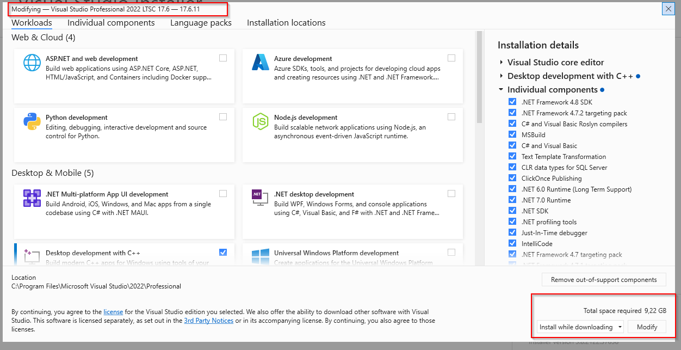This screenshot has width=681, height=350.
Task: Select the Azure development card title
Action: [x=304, y=59]
